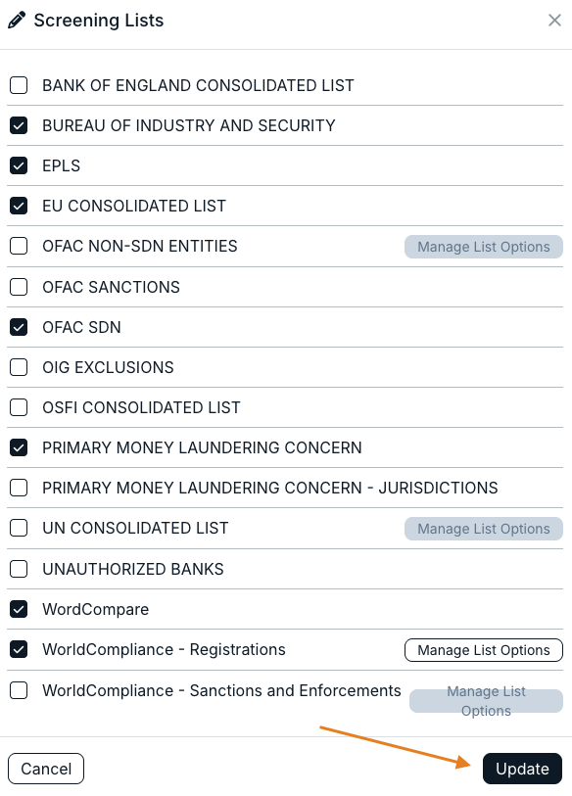Enable WorldCompliance - Sanctions and Enforcements checkbox

point(19,690)
